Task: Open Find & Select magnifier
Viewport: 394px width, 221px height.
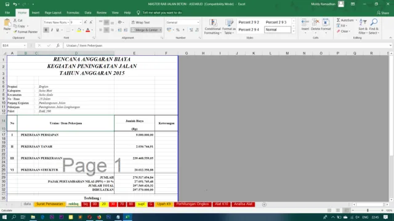Action: pos(374,26)
